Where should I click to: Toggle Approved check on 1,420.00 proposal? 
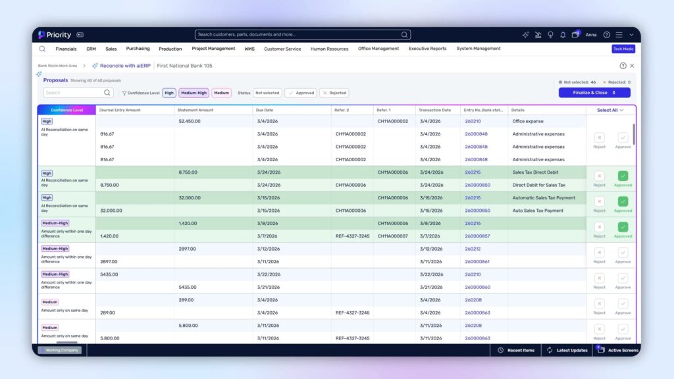coord(623,227)
